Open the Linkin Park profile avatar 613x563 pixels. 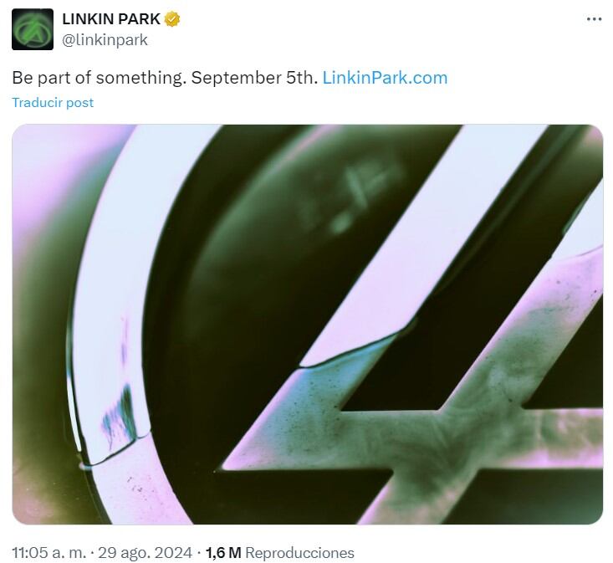[x=33, y=29]
